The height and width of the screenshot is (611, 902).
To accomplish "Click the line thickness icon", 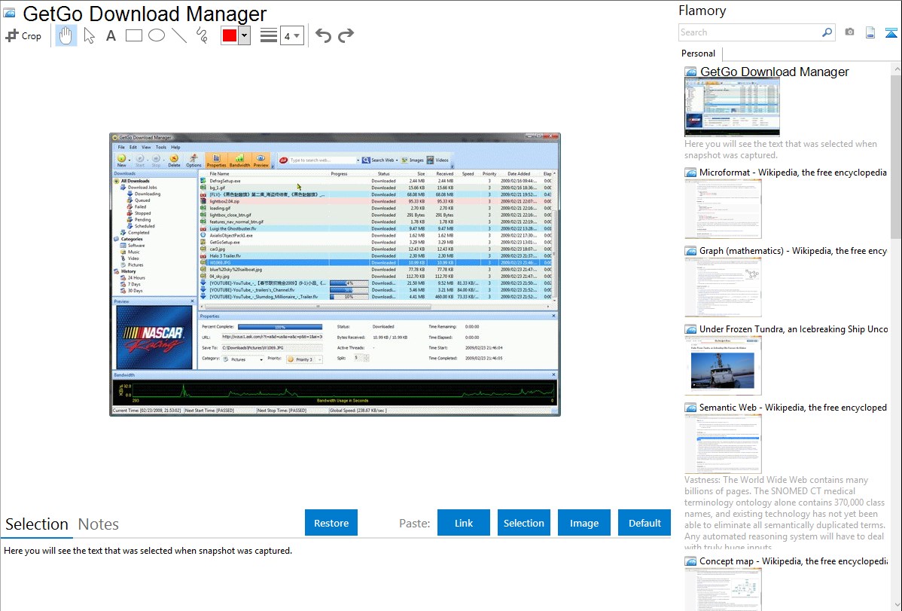I will point(268,35).
